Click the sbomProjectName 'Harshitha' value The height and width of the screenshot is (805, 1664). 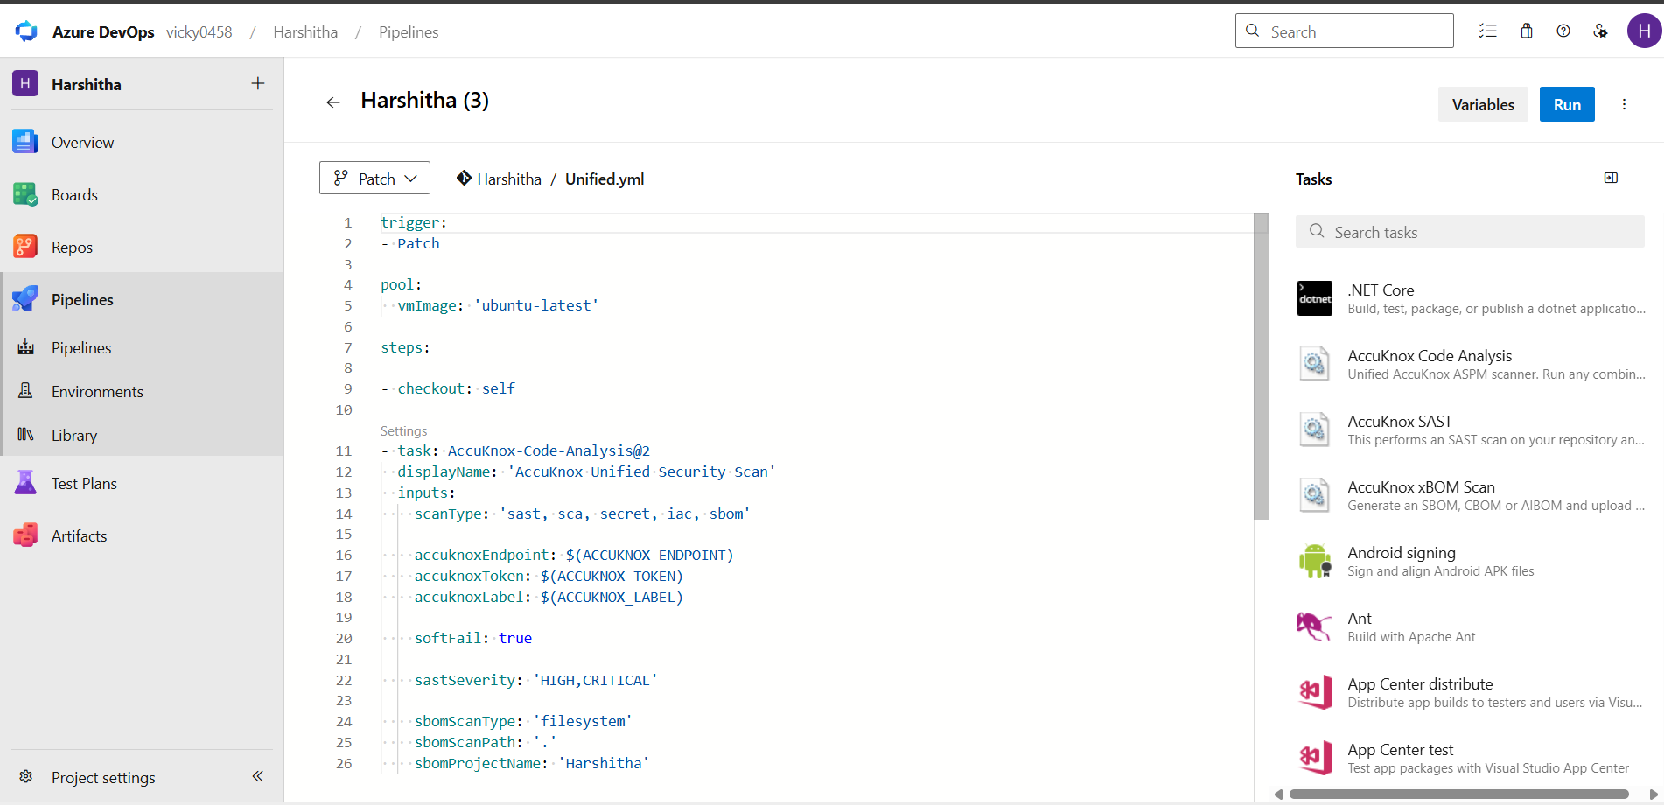604,763
